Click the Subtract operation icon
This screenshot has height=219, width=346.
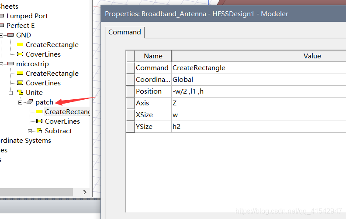tap(39, 131)
